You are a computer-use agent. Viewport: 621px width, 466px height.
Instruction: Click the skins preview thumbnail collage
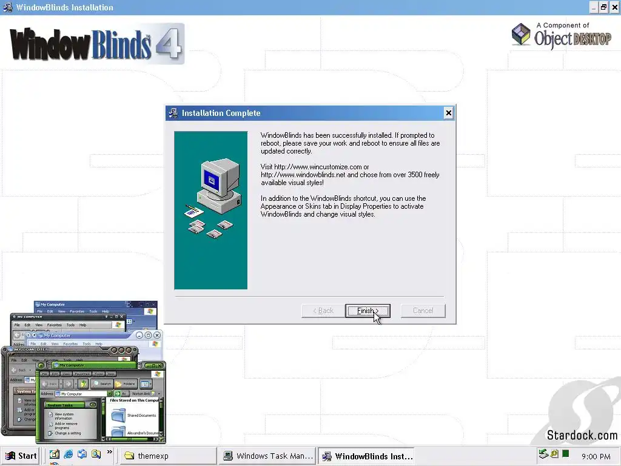(x=84, y=372)
